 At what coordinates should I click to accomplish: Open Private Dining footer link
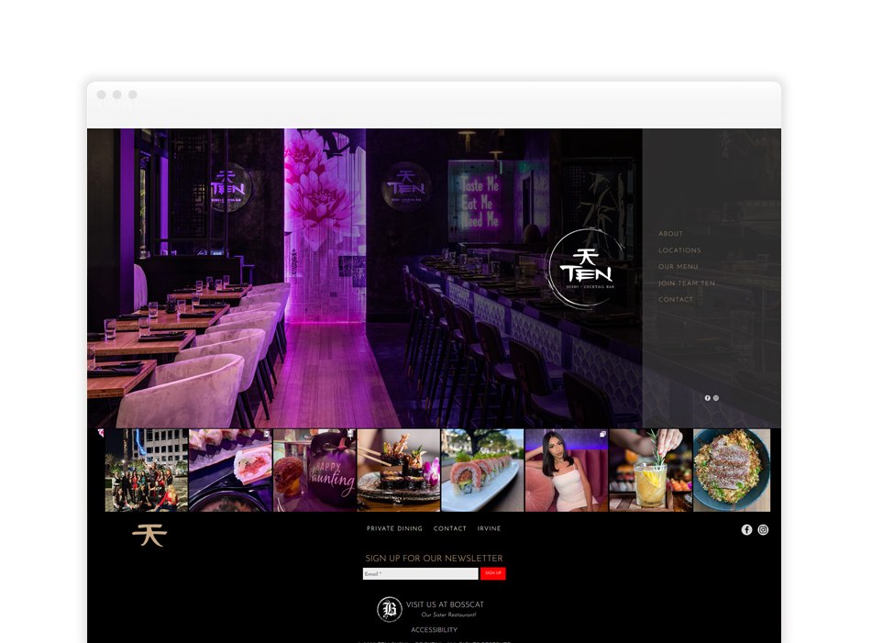[x=394, y=528]
